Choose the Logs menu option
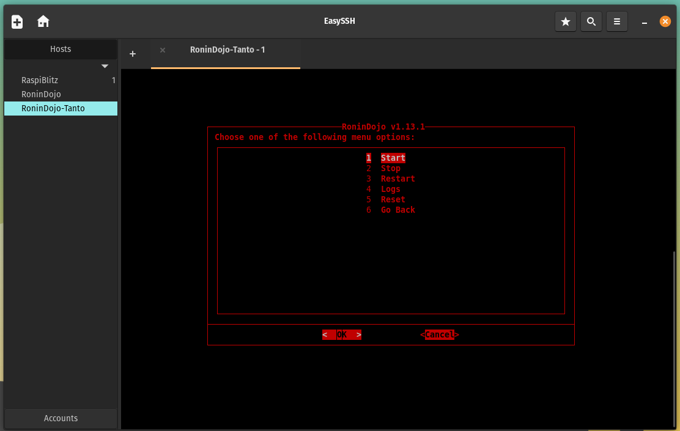680x431 pixels. pyautogui.click(x=390, y=189)
